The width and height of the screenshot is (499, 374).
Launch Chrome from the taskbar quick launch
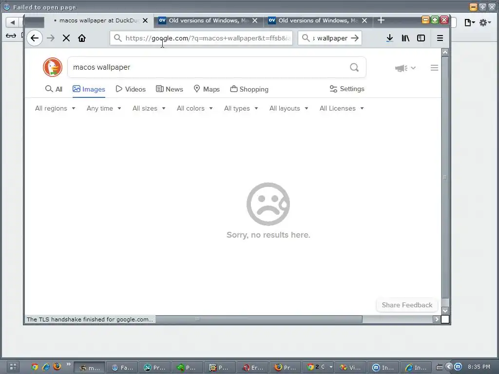35,367
